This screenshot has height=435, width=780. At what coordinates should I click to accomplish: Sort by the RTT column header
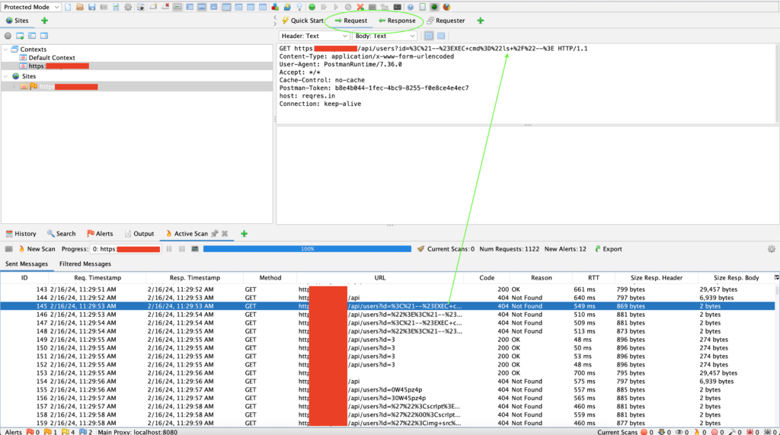click(x=593, y=278)
